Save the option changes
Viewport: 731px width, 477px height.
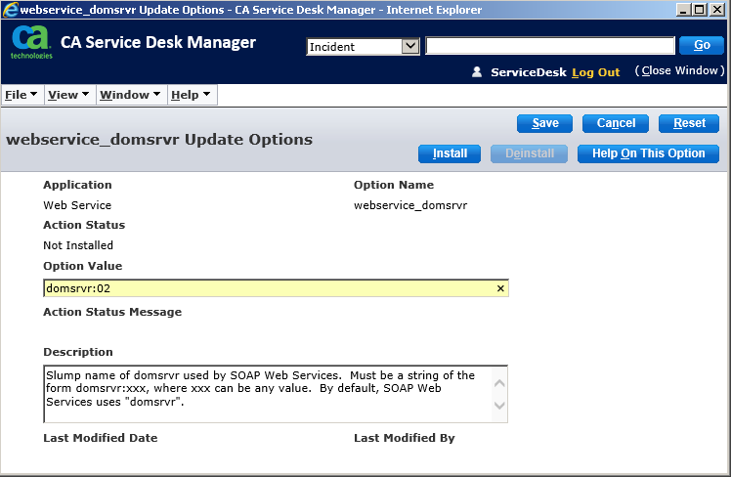(x=544, y=123)
